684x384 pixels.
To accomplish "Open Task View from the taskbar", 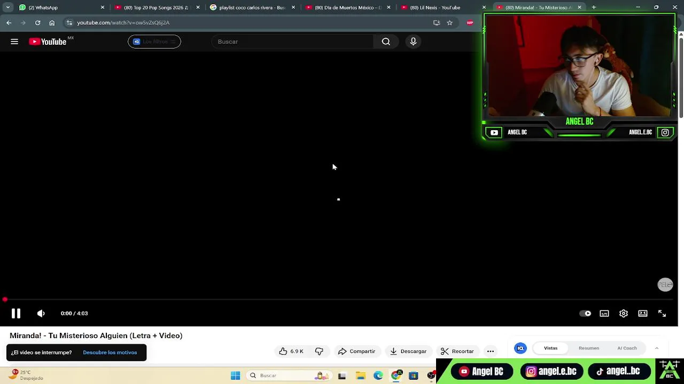I will click(342, 375).
